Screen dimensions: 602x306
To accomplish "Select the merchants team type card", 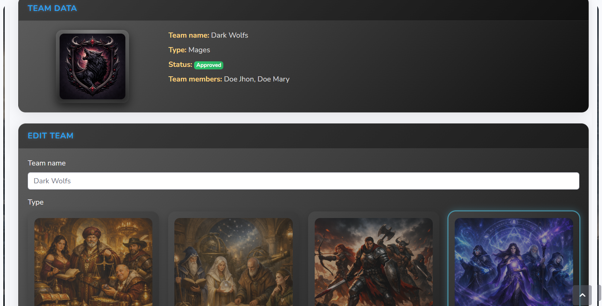I will click(93, 259).
